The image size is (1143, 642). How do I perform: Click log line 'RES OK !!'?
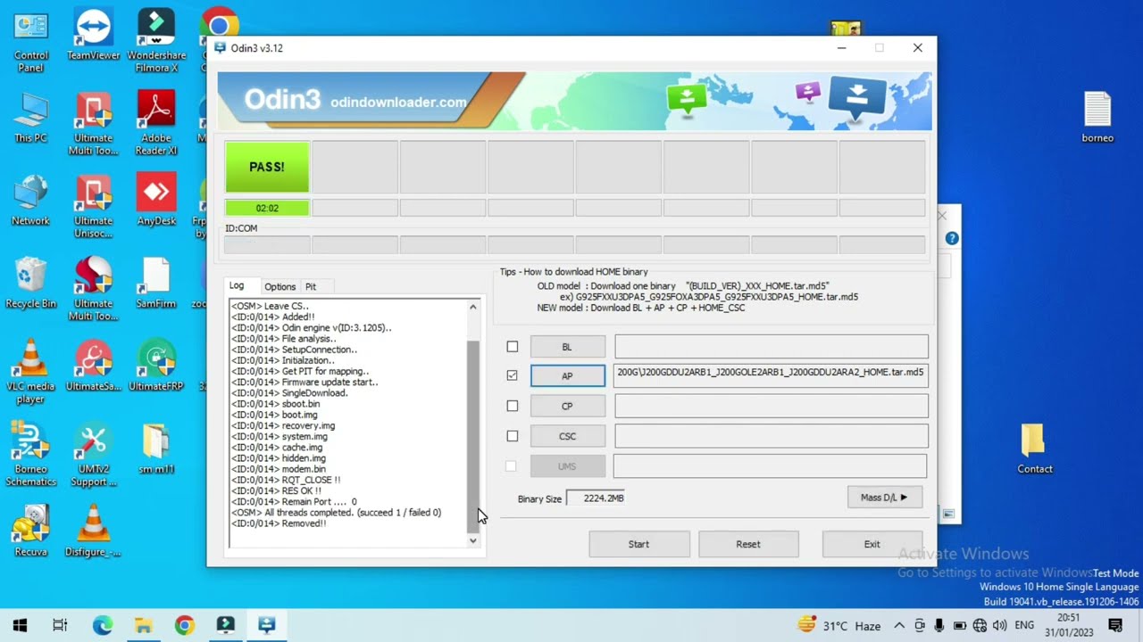pyautogui.click(x=276, y=490)
